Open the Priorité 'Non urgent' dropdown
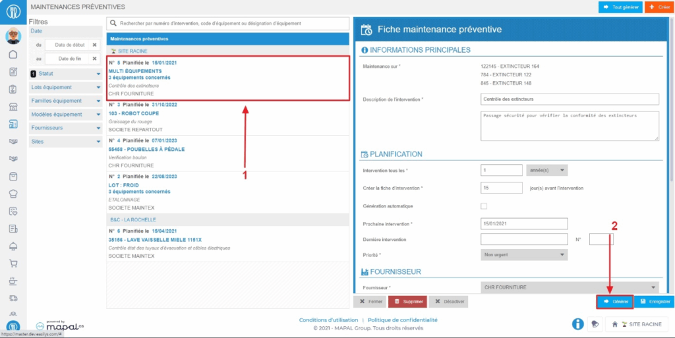Viewport: 675px width, 338px height. [524, 254]
